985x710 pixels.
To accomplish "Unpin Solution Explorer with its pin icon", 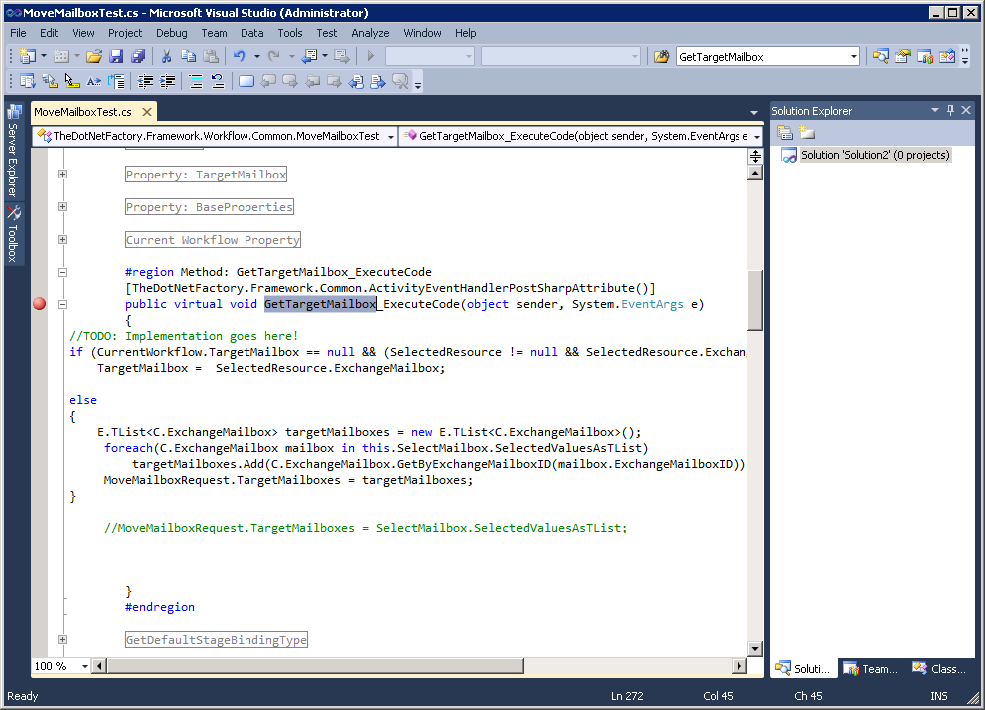I will coord(949,110).
